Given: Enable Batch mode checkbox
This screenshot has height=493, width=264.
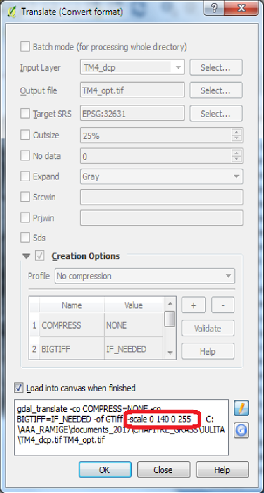Looking at the screenshot, I should (x=25, y=47).
